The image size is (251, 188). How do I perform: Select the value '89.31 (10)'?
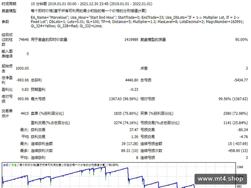(130, 151)
